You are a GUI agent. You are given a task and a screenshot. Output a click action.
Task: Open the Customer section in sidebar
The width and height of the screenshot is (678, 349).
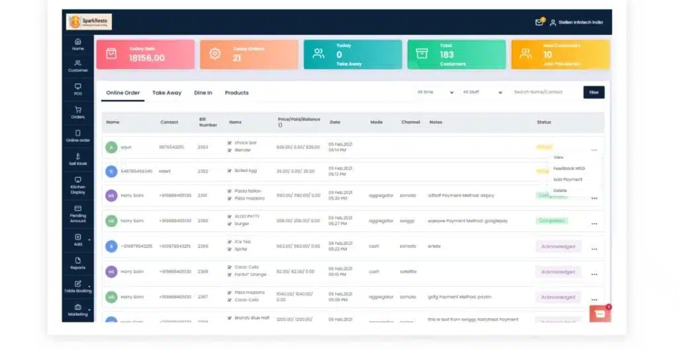[x=78, y=66]
